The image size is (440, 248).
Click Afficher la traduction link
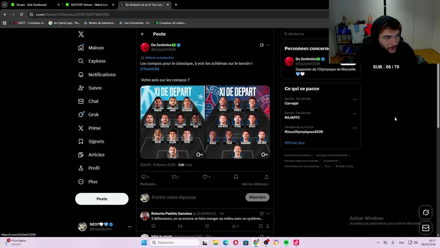159,58
